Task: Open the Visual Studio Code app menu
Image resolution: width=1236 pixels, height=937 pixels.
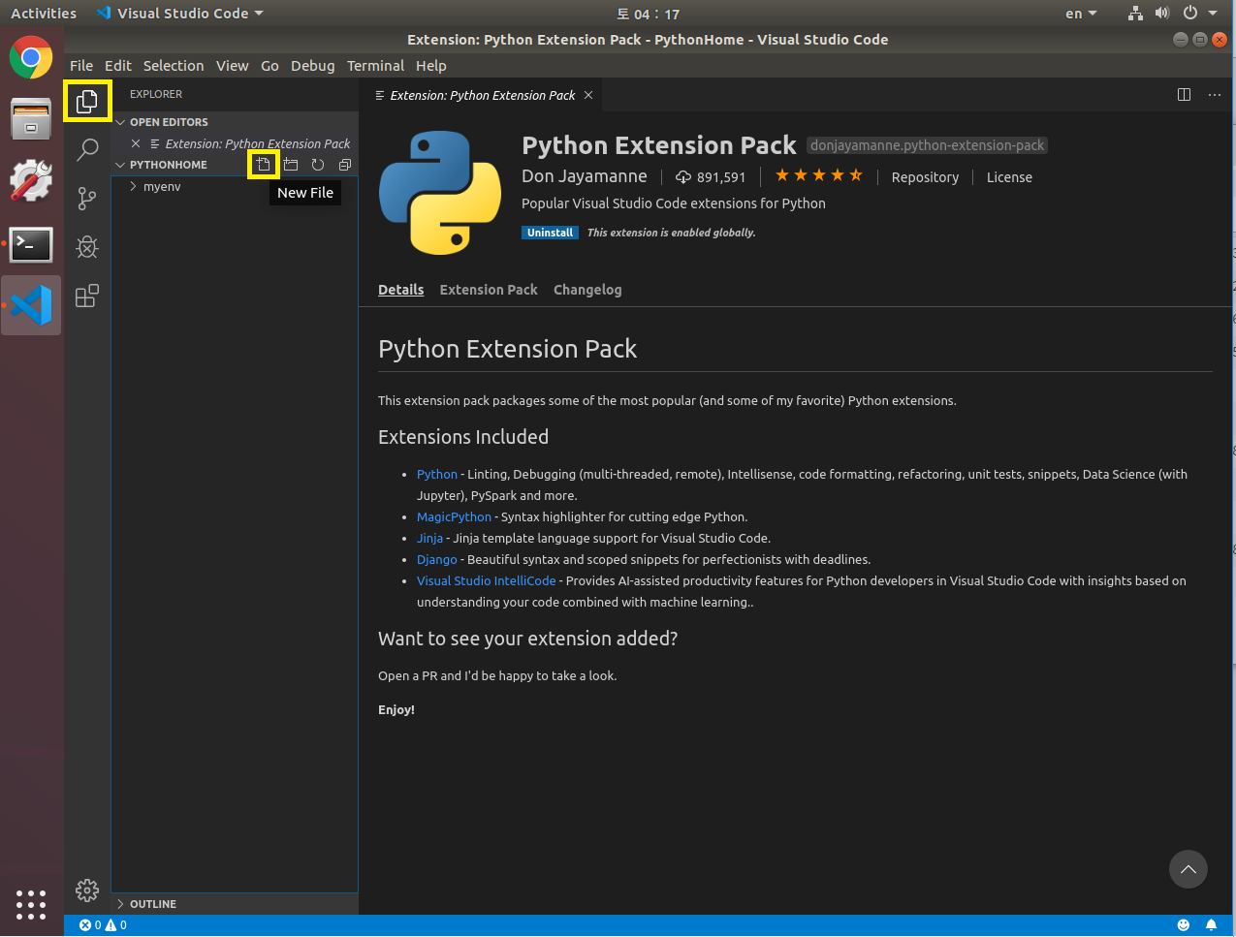Action: (180, 14)
